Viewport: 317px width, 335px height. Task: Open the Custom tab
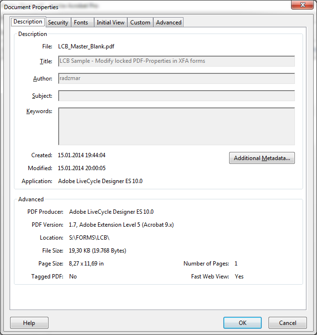pos(140,23)
